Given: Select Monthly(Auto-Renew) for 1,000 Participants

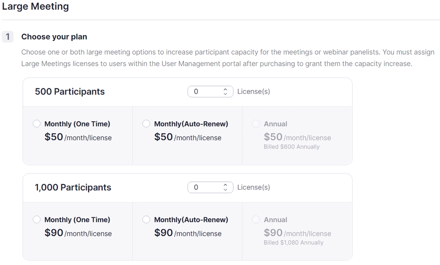Looking at the screenshot, I should pos(147,220).
